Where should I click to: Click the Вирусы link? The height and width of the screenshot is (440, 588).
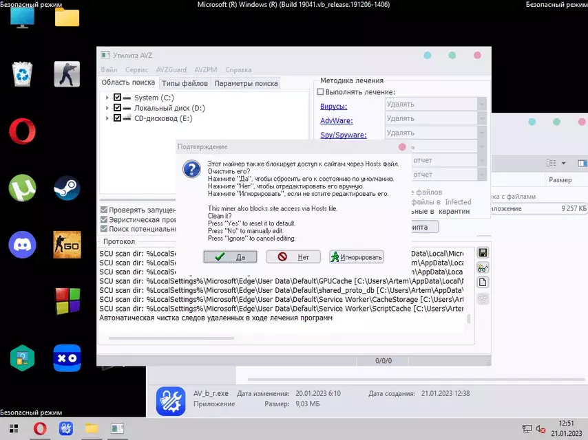[333, 107]
